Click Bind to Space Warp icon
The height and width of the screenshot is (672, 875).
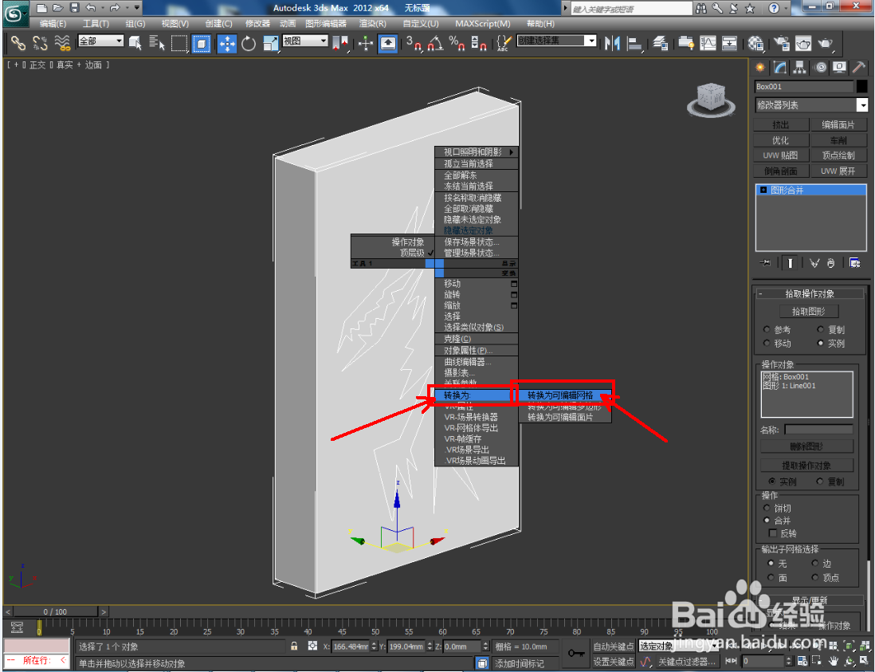pos(62,43)
